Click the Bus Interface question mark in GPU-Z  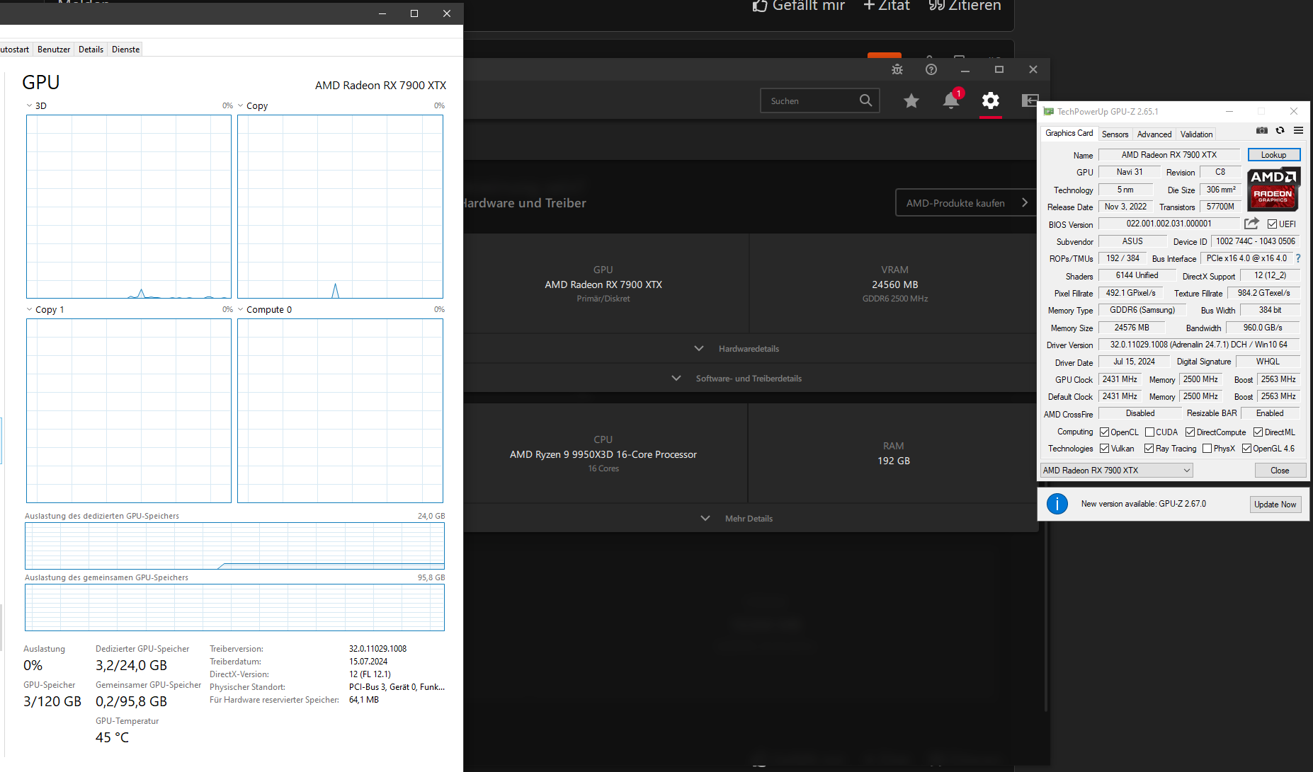point(1298,258)
